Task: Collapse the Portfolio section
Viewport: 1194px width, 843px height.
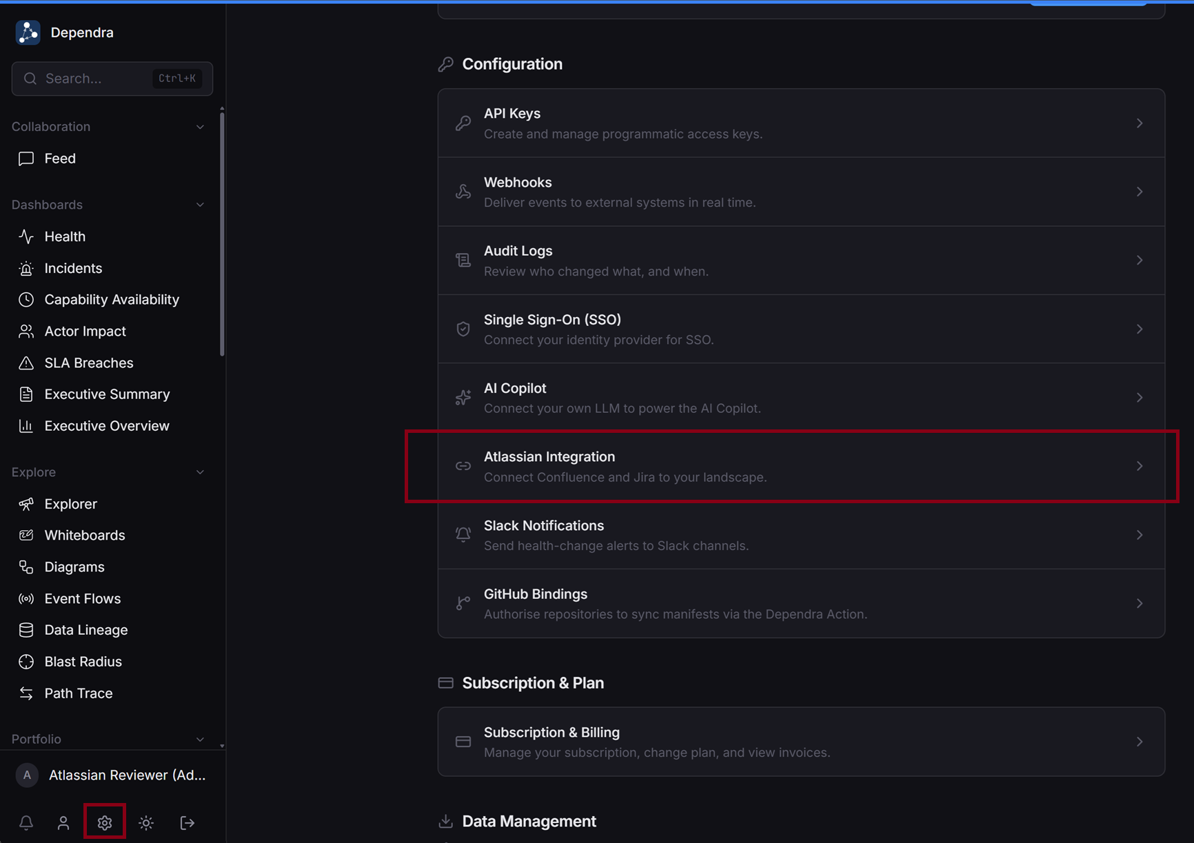Action: click(x=200, y=739)
